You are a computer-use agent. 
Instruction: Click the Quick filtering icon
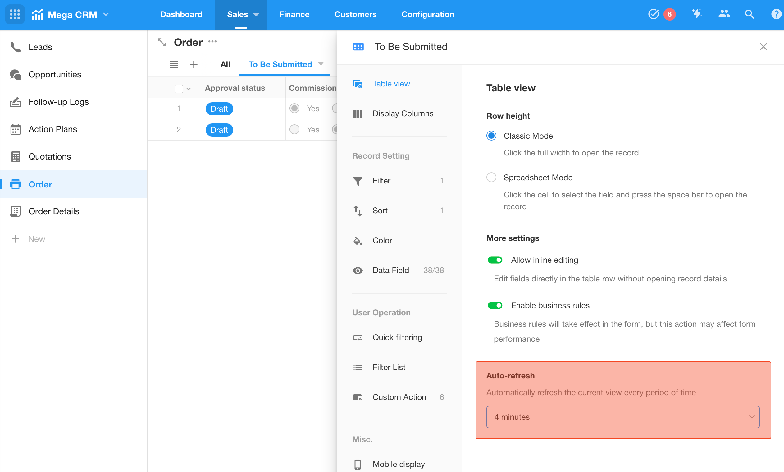click(x=358, y=337)
